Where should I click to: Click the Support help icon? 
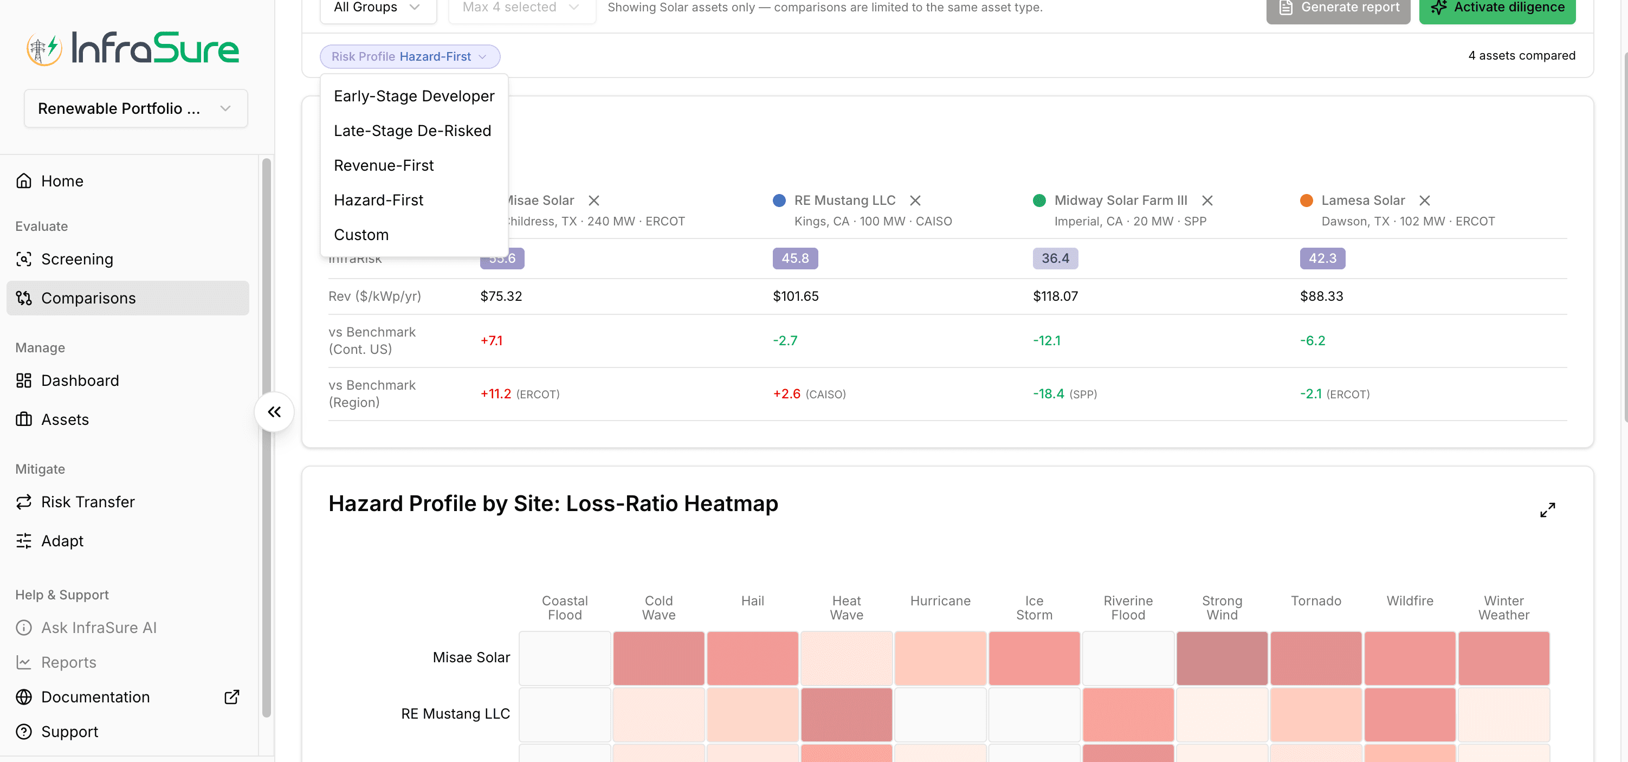[x=24, y=732]
